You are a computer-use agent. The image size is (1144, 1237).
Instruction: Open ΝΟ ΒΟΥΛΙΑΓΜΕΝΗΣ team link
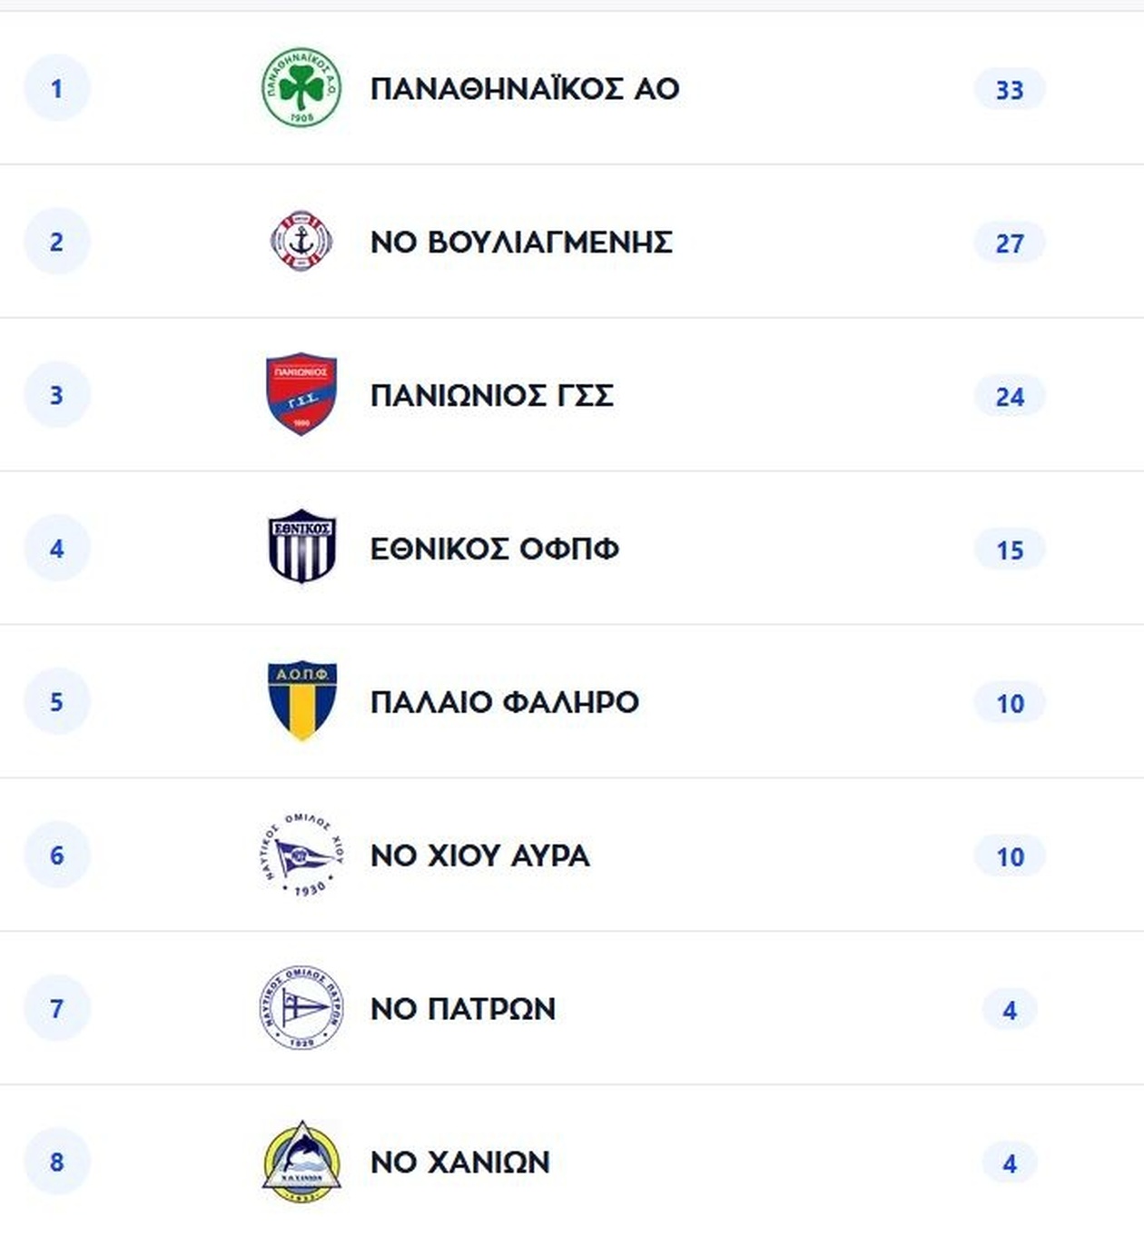pos(521,242)
